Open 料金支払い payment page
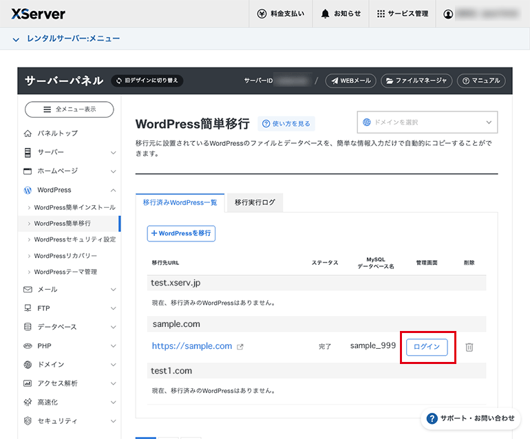Image resolution: width=530 pixels, height=439 pixels. point(281,14)
